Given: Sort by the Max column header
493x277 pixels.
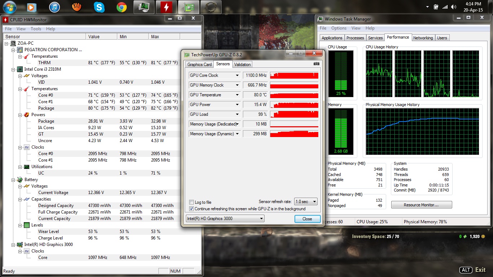Looking at the screenshot, I should (164, 36).
